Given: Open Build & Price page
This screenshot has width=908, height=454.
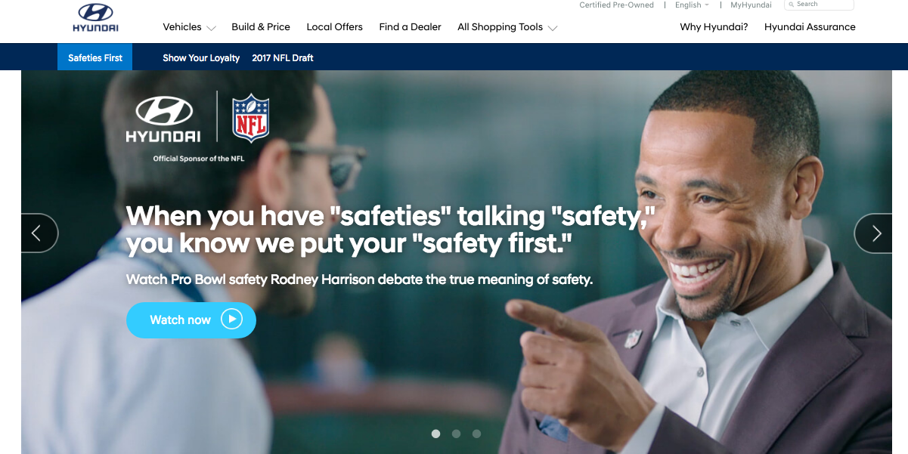Looking at the screenshot, I should pyautogui.click(x=261, y=27).
